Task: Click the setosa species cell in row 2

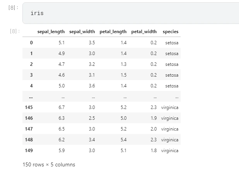Action: tap(172, 64)
